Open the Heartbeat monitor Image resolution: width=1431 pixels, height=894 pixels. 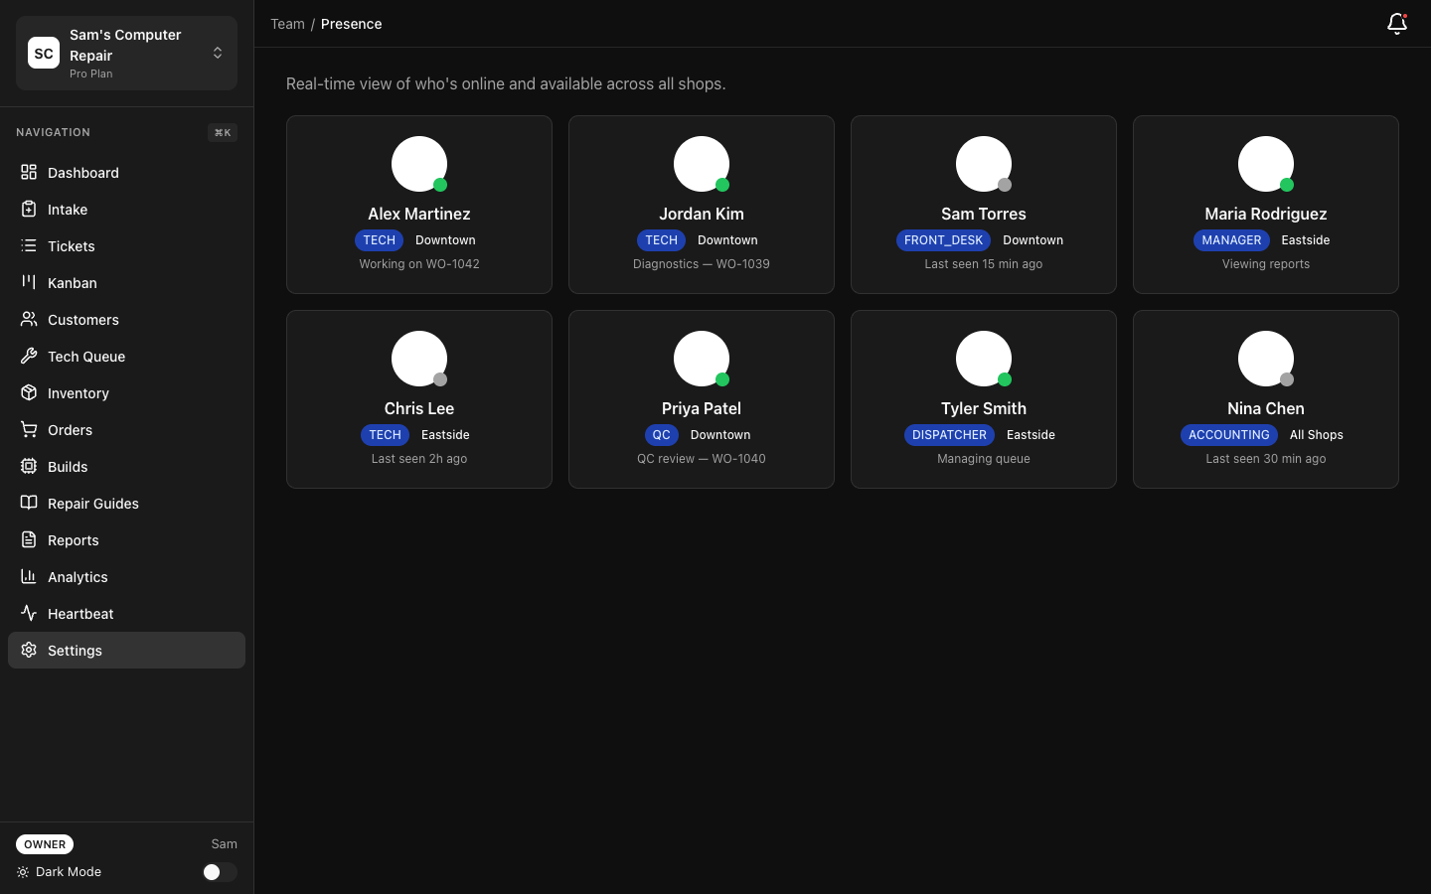(79, 614)
